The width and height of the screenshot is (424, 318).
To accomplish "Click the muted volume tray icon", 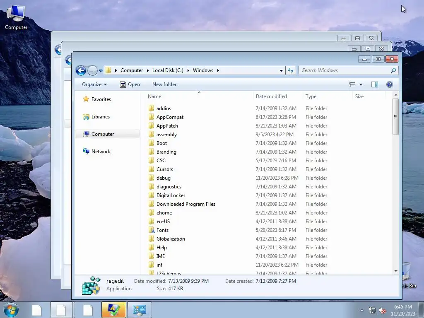I will point(382,311).
